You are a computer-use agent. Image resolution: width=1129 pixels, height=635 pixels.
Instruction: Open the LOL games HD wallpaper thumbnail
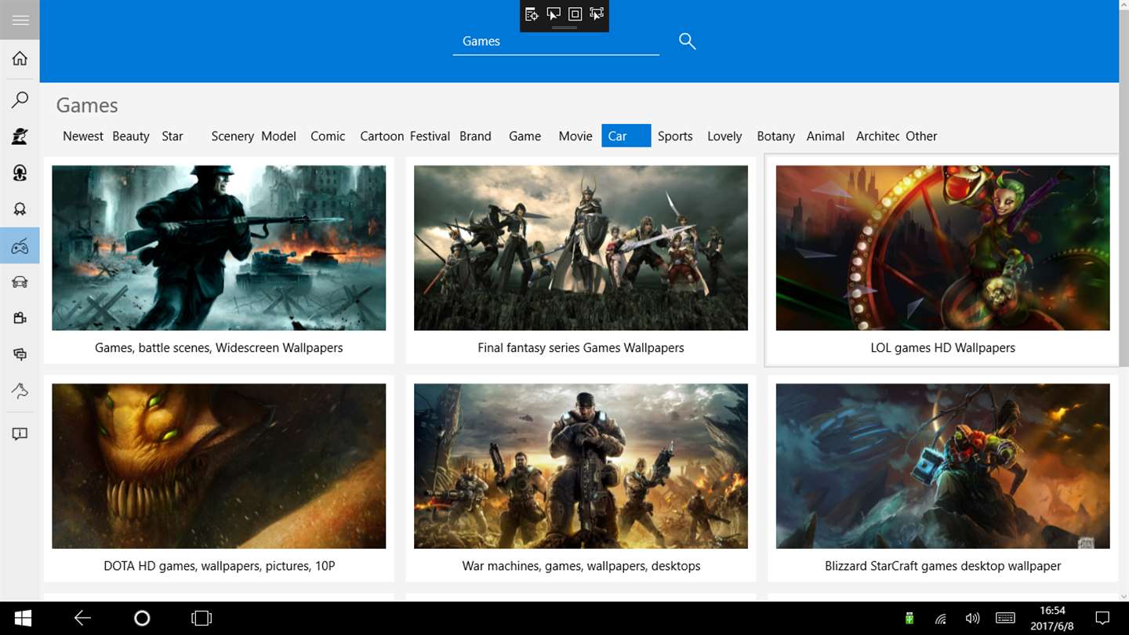(943, 248)
